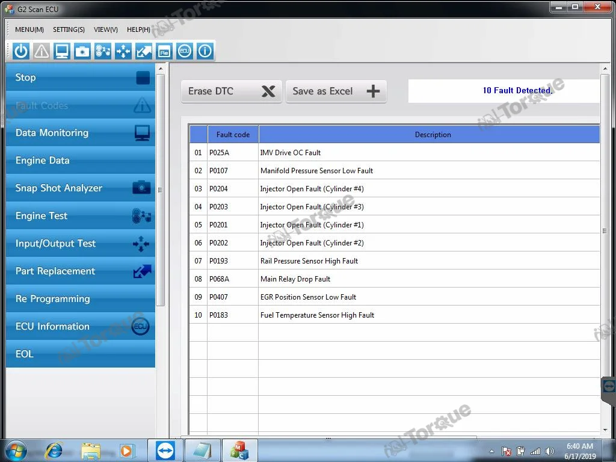Viewport: 616px width, 462px height.
Task: Click 'IMV Drive OC Fault' description
Action: point(291,152)
